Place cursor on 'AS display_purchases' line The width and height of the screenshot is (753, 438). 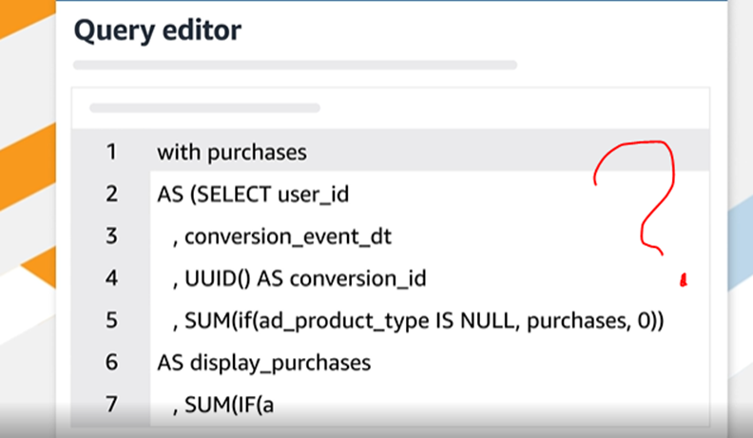(x=263, y=363)
